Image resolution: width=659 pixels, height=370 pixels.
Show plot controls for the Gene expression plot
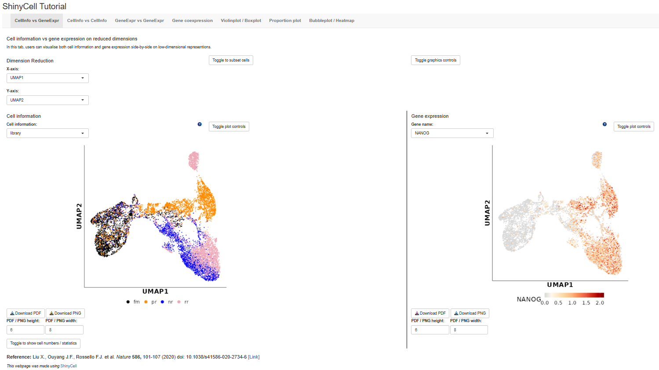click(634, 127)
